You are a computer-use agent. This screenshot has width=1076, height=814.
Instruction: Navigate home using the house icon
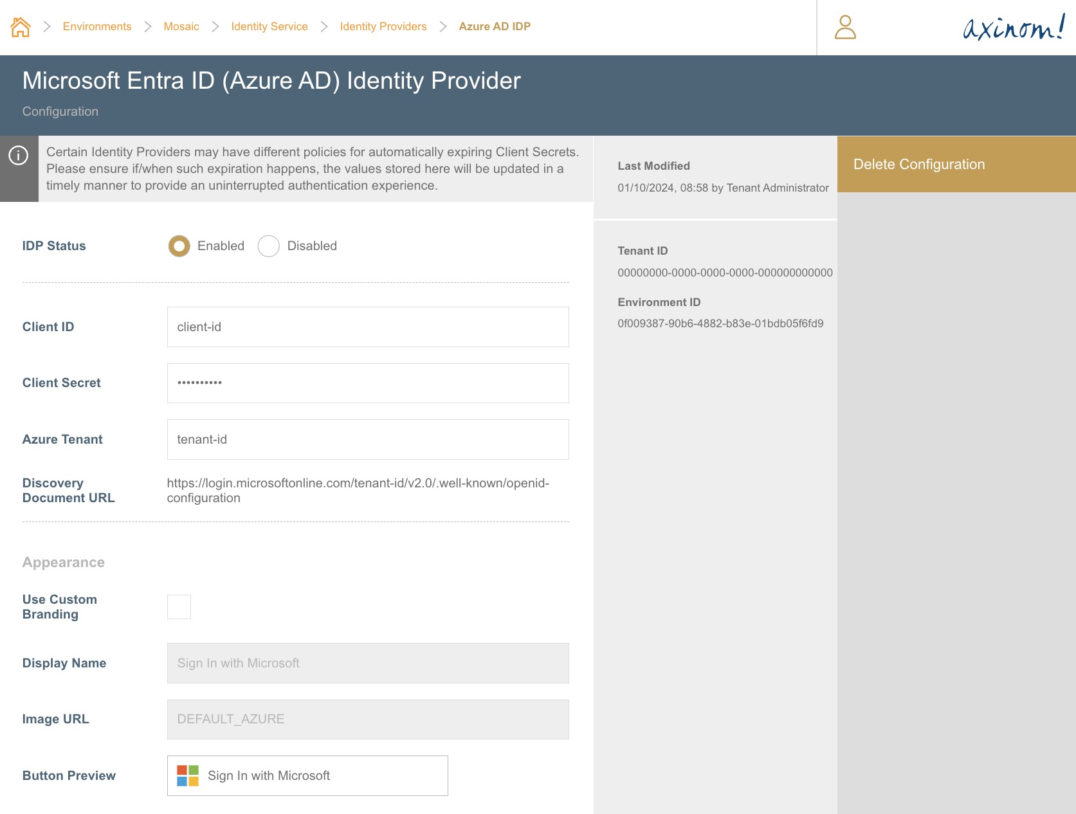point(21,27)
